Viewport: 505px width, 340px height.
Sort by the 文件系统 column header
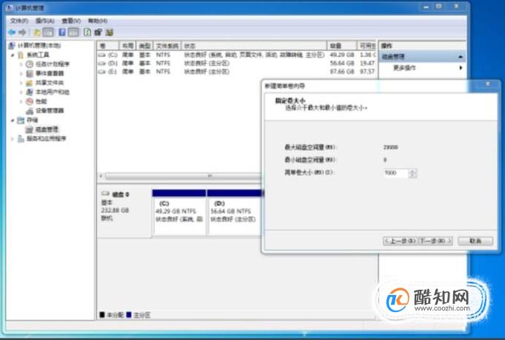pyautogui.click(x=167, y=46)
